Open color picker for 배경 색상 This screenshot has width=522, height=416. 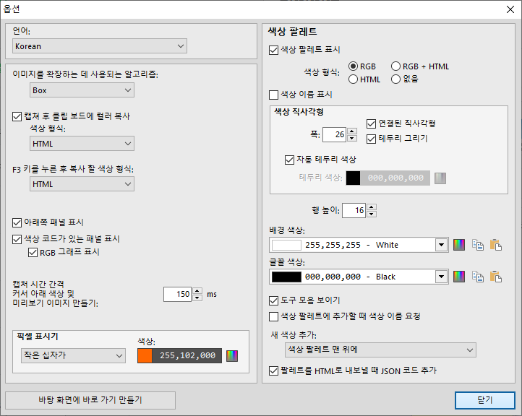coord(459,245)
